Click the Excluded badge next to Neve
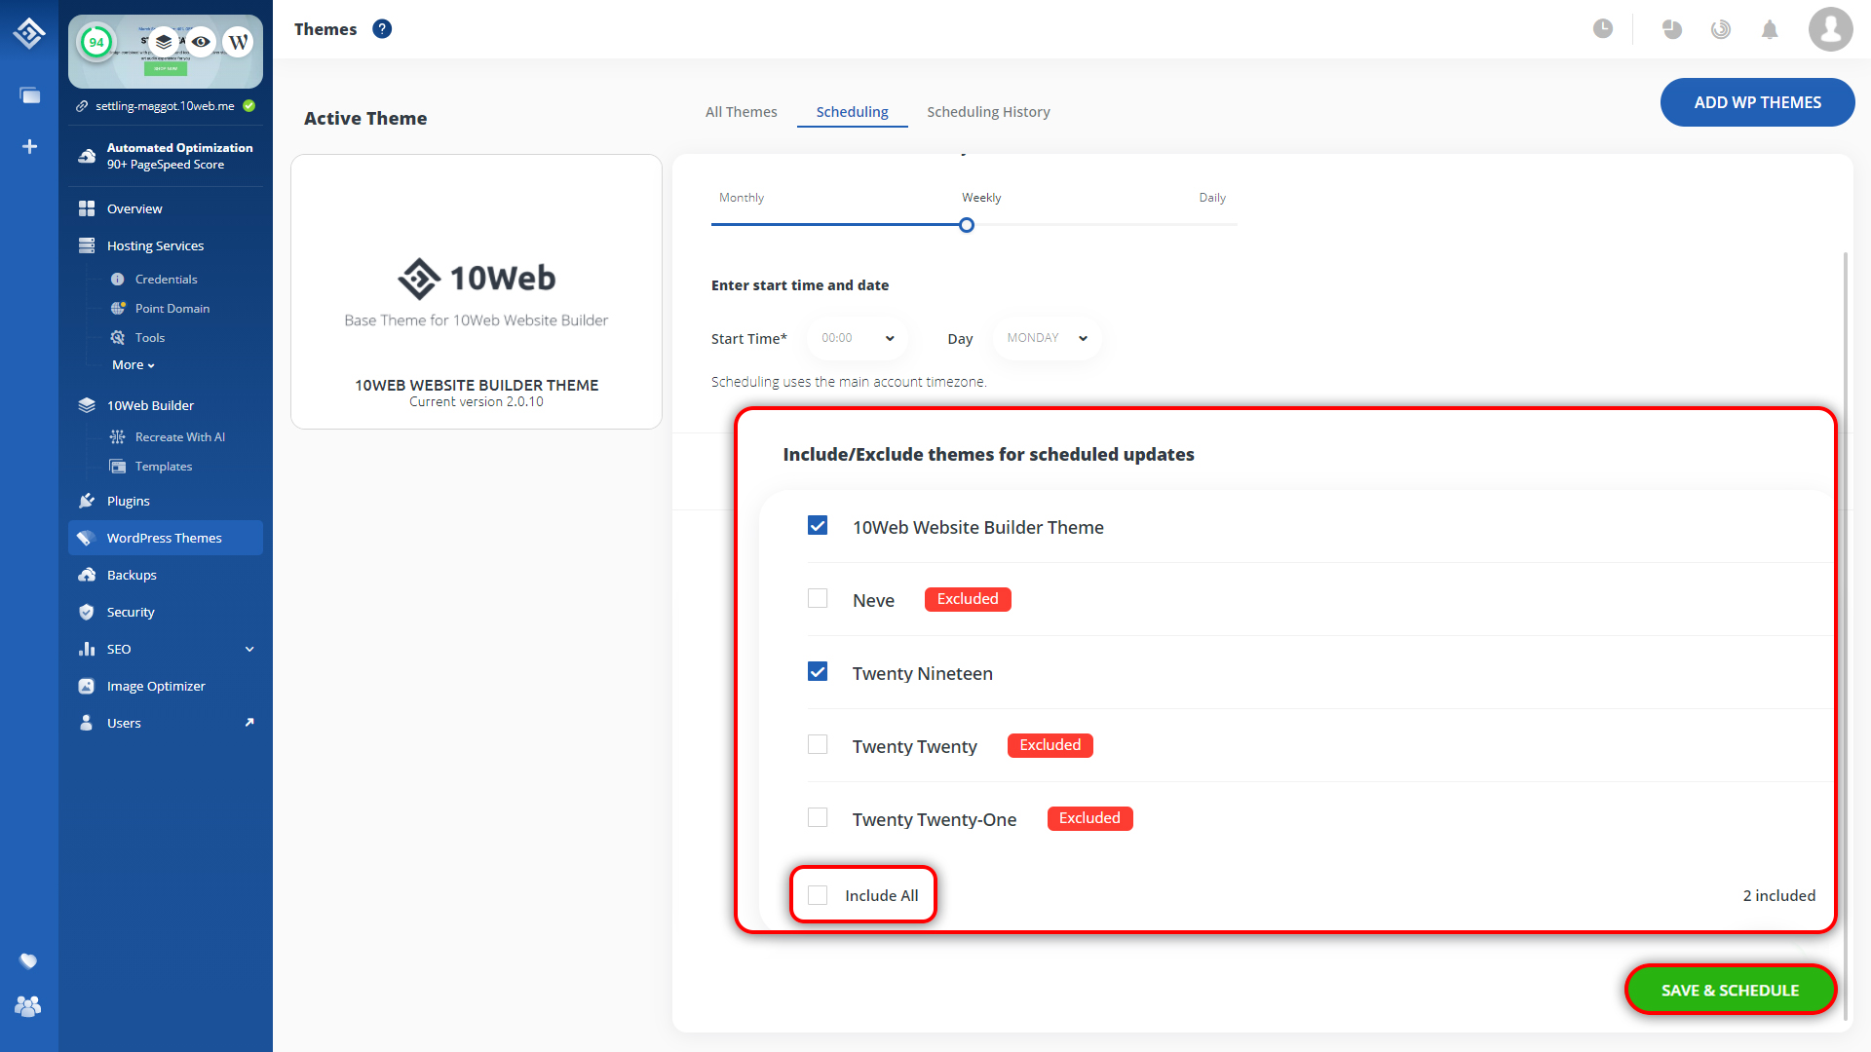1871x1052 pixels. [x=967, y=599]
